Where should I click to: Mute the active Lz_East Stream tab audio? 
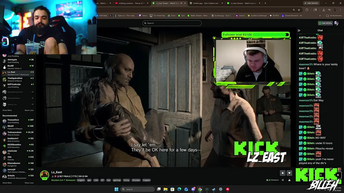tap(181, 3)
